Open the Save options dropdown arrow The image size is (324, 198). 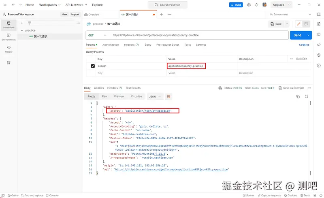point(287,24)
